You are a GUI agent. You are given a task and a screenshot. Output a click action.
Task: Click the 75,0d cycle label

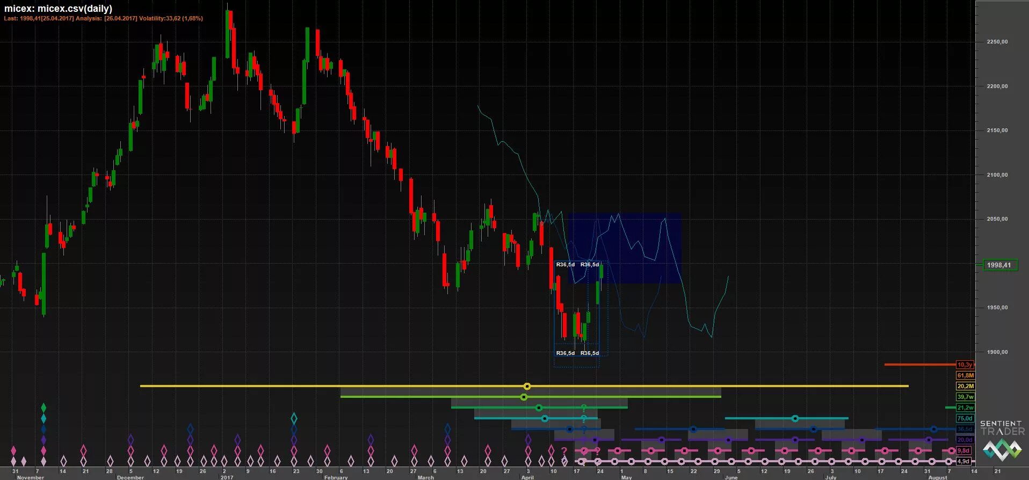pyautogui.click(x=965, y=418)
